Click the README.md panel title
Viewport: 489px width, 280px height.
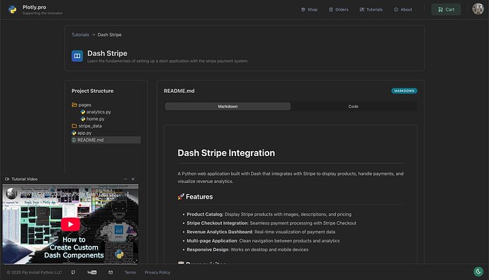click(x=179, y=91)
